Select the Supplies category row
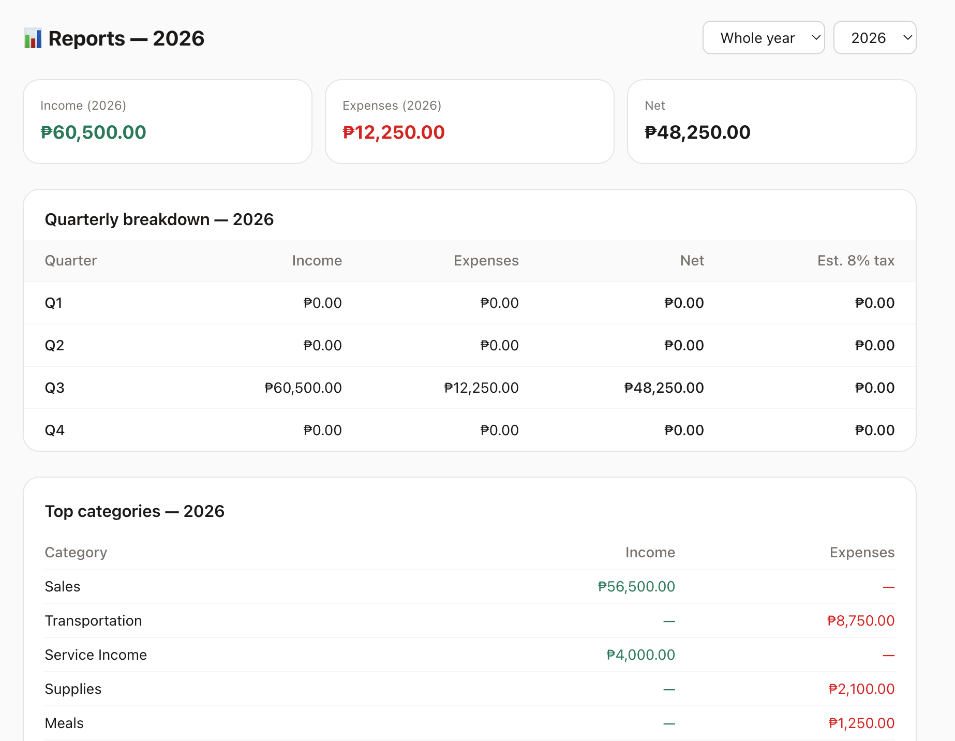This screenshot has width=955, height=741. pos(470,689)
